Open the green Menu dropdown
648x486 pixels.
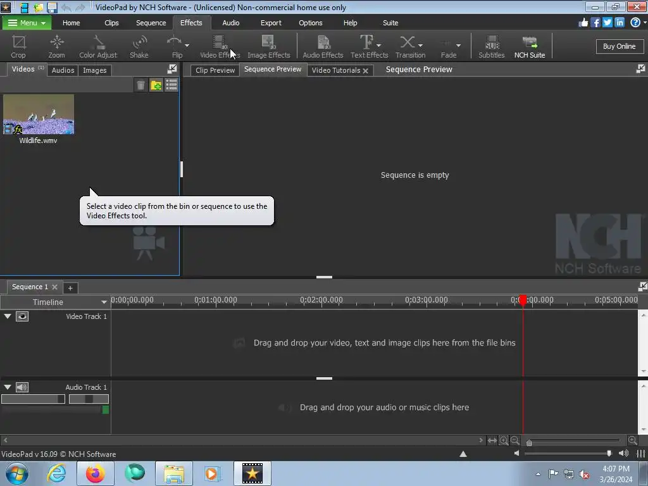[x=27, y=23]
